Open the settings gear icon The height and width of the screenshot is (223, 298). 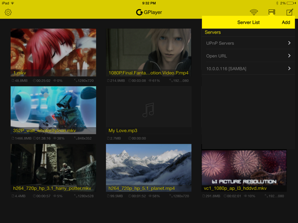coord(8,12)
